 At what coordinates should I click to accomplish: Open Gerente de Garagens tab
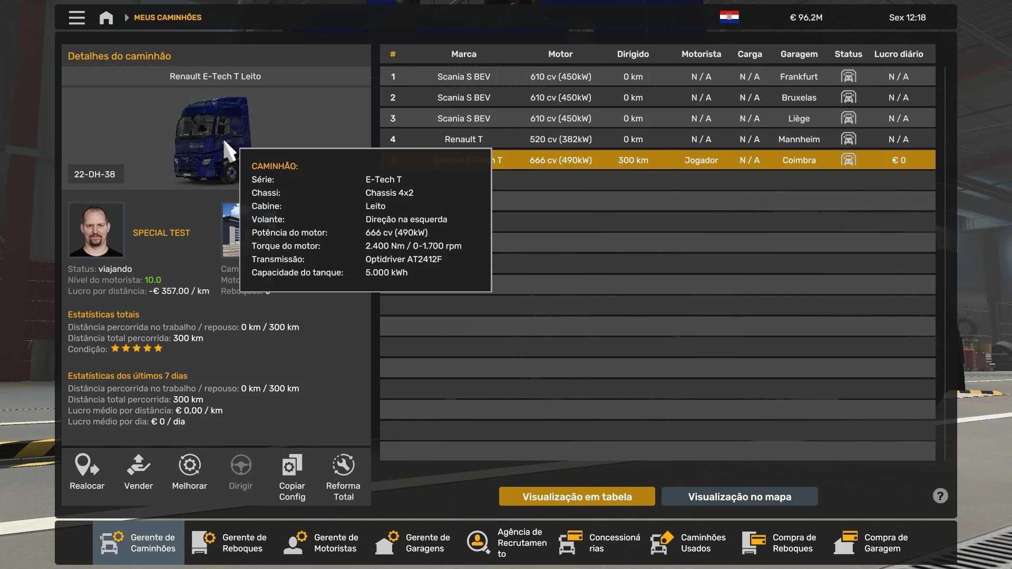coord(413,543)
